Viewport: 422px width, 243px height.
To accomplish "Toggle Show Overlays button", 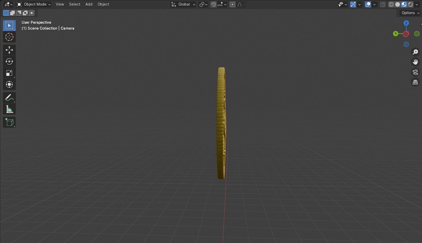I will pyautogui.click(x=368, y=4).
